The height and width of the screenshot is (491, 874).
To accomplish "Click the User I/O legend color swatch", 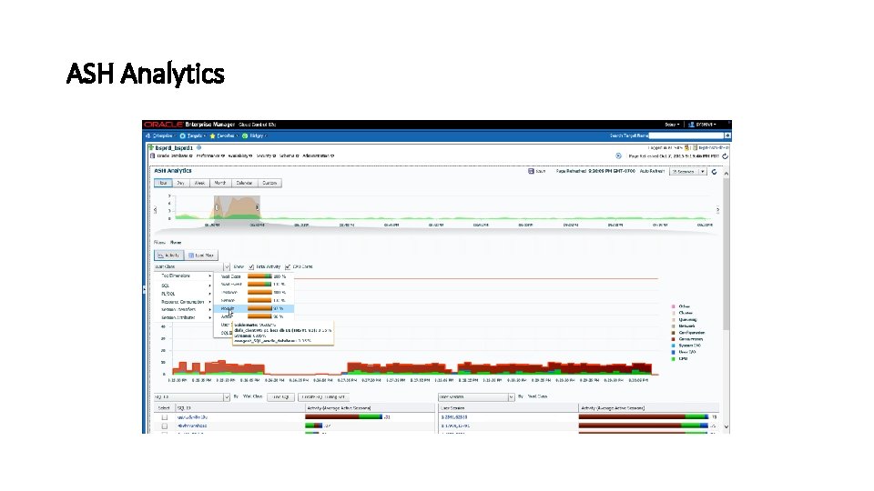I will point(674,352).
